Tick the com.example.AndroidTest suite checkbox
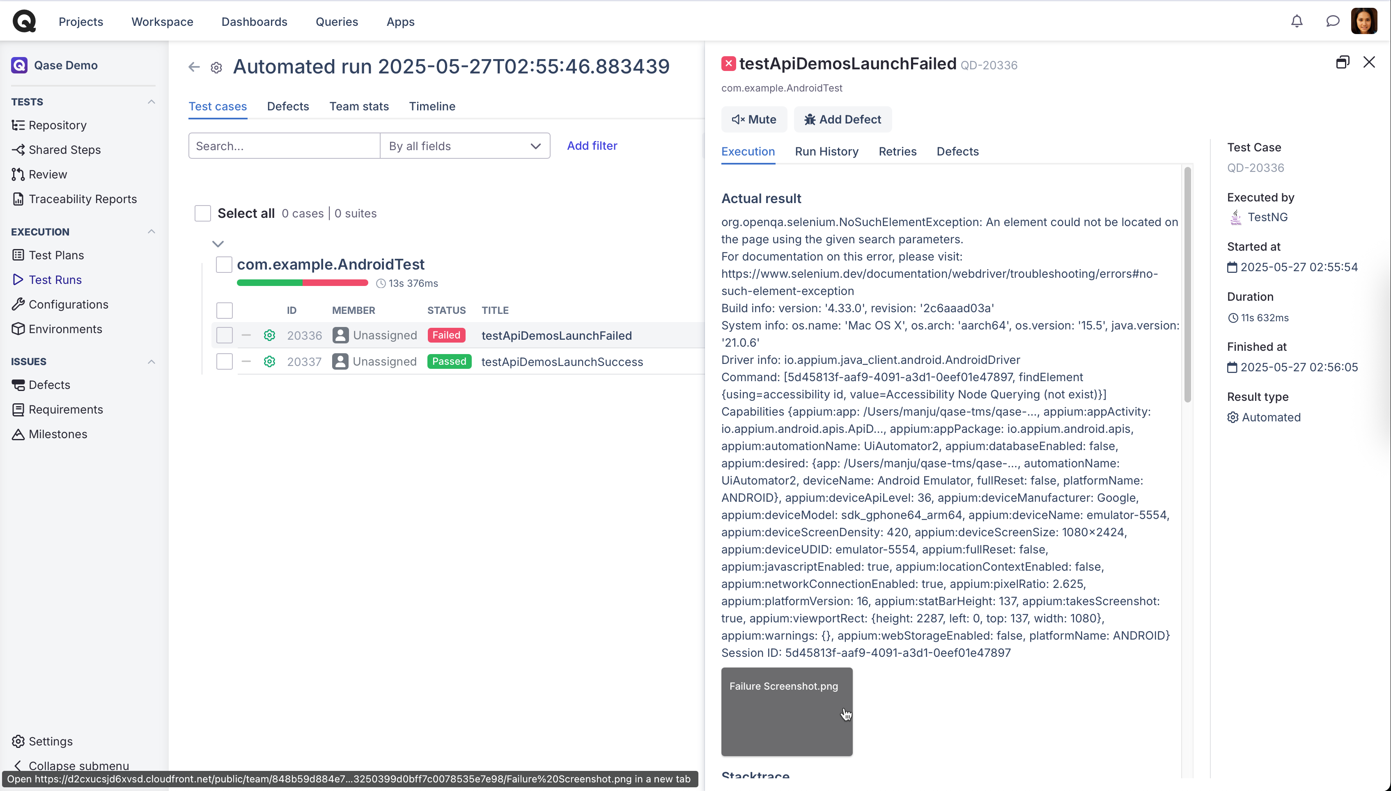Image resolution: width=1391 pixels, height=791 pixels. pos(224,265)
